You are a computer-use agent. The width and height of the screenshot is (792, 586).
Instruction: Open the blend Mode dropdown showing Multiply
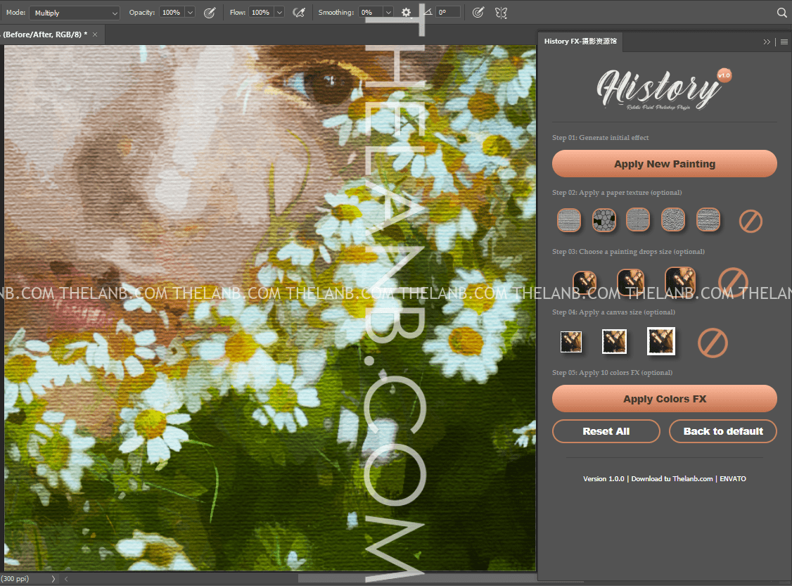(x=75, y=13)
